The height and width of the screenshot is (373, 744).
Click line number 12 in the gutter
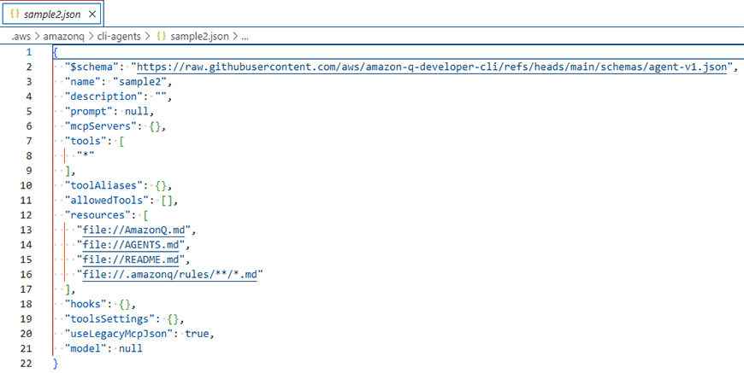click(x=28, y=215)
